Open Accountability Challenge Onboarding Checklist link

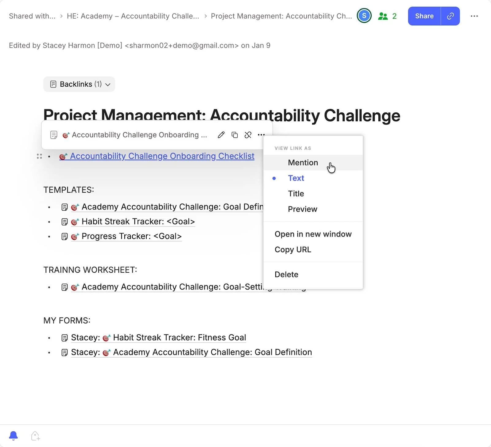click(x=157, y=156)
